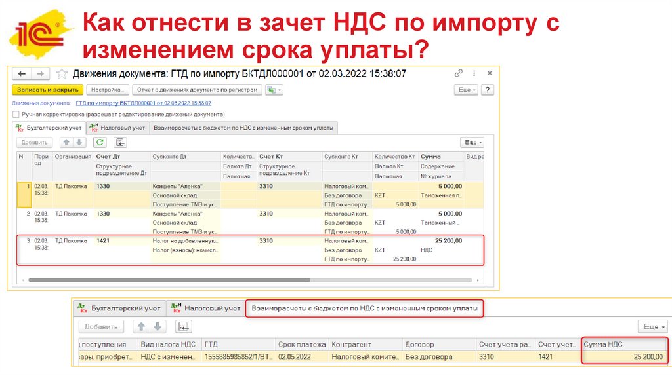Sort by 'Счет Кт' column header

[271, 157]
